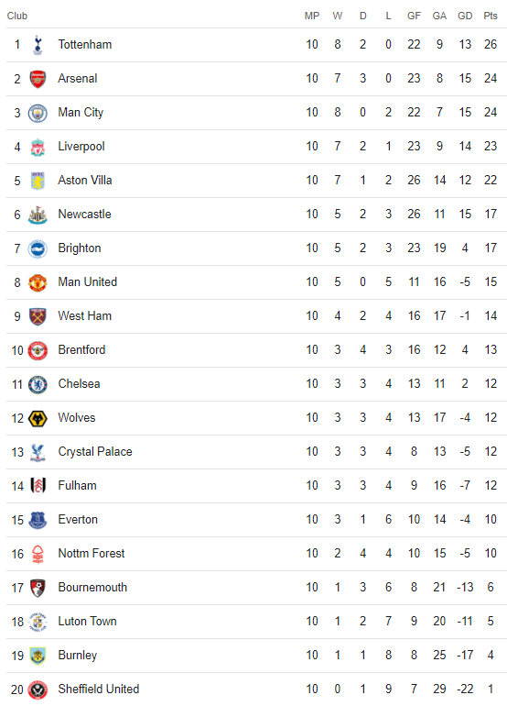Click the Newcastle club crest
Viewport: 507px width, 706px height.
38,215
